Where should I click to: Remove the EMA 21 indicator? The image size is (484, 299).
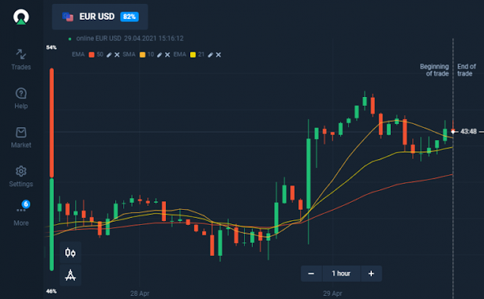tap(218, 55)
